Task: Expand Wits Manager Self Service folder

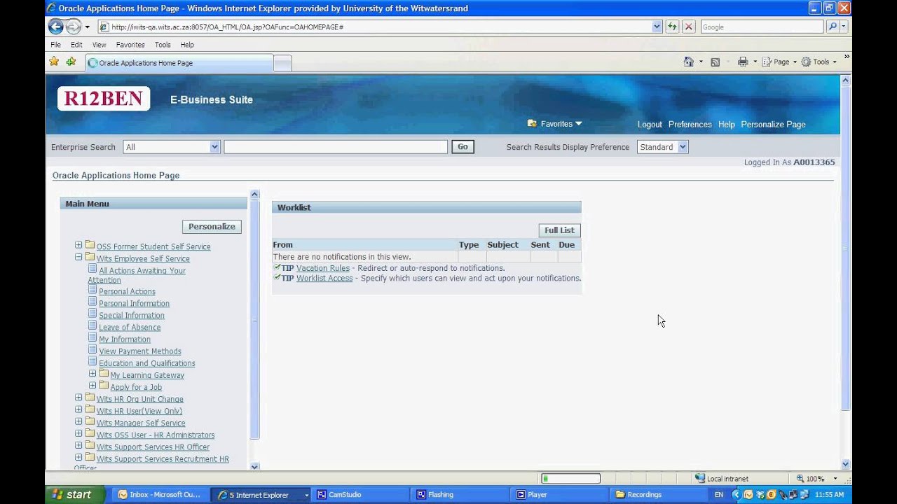Action: (78, 421)
